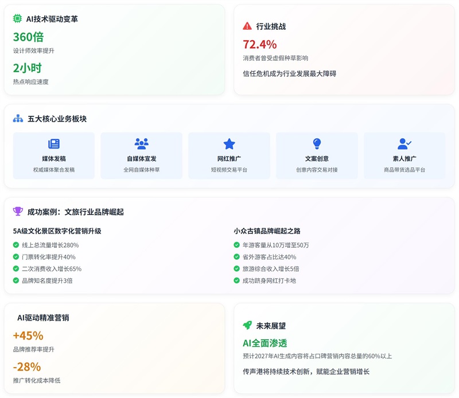Click the red 72.4% statistic
This screenshot has width=459, height=398.
pos(259,44)
